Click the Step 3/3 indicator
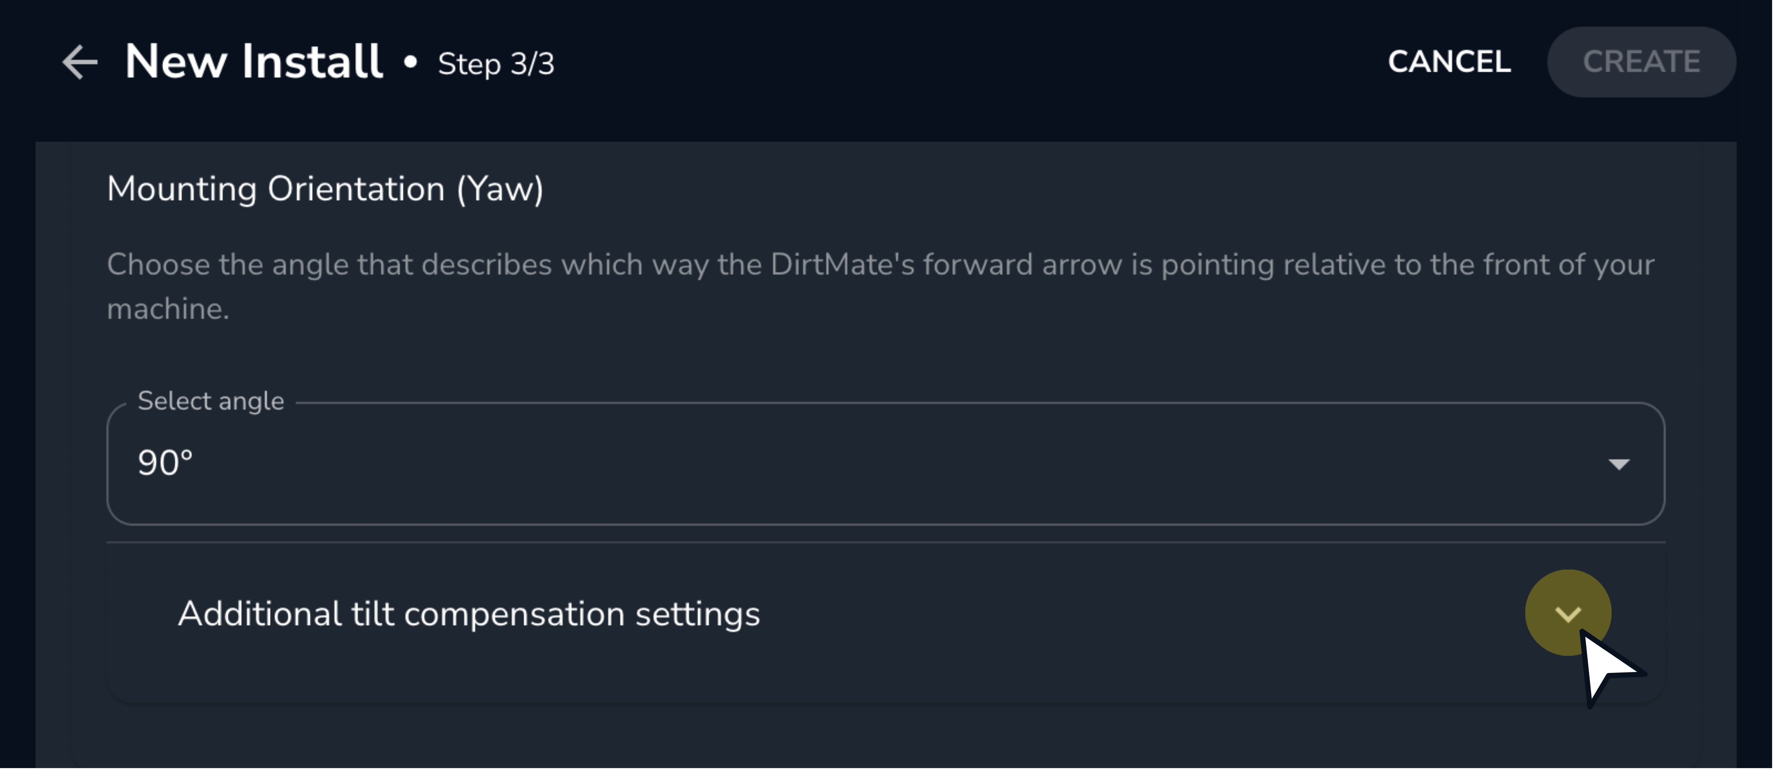Viewport: 1773px width, 769px height. click(495, 63)
